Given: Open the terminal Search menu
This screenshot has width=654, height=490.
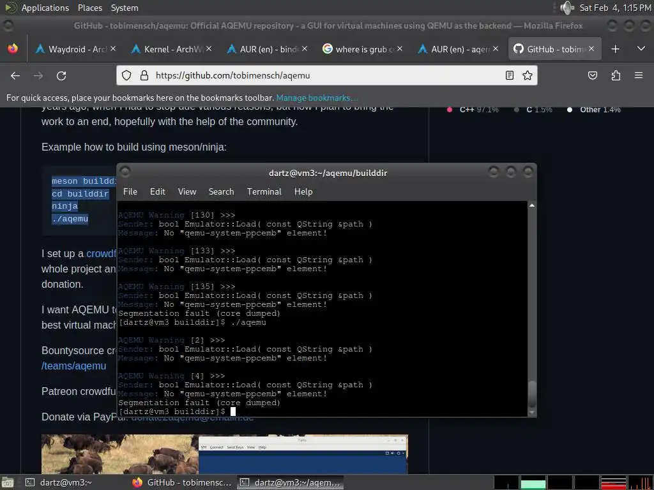Looking at the screenshot, I should pos(221,191).
